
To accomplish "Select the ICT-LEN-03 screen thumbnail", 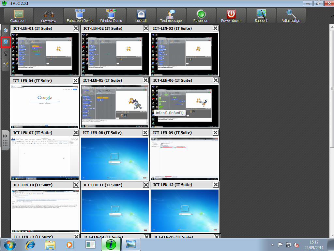I will point(185,55).
